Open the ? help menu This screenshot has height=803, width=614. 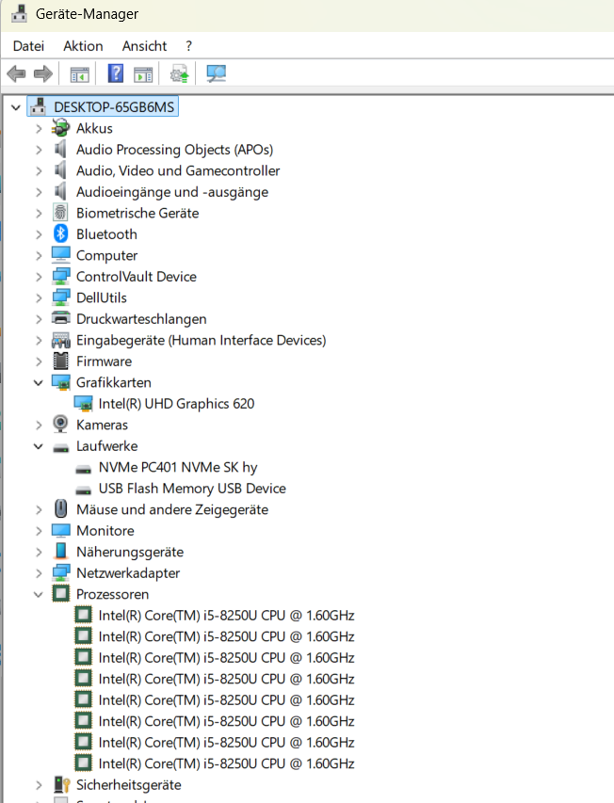[189, 46]
